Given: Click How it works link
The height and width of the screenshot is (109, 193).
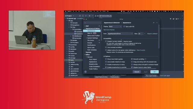Looking at the screenshot, I should click(141, 50).
